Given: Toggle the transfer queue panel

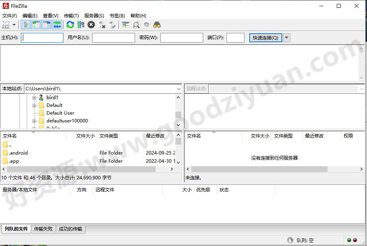Looking at the screenshot, I should tap(57, 25).
